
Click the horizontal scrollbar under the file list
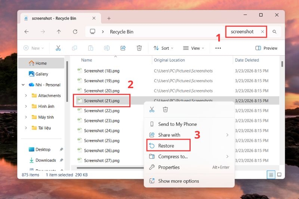pos(110,168)
